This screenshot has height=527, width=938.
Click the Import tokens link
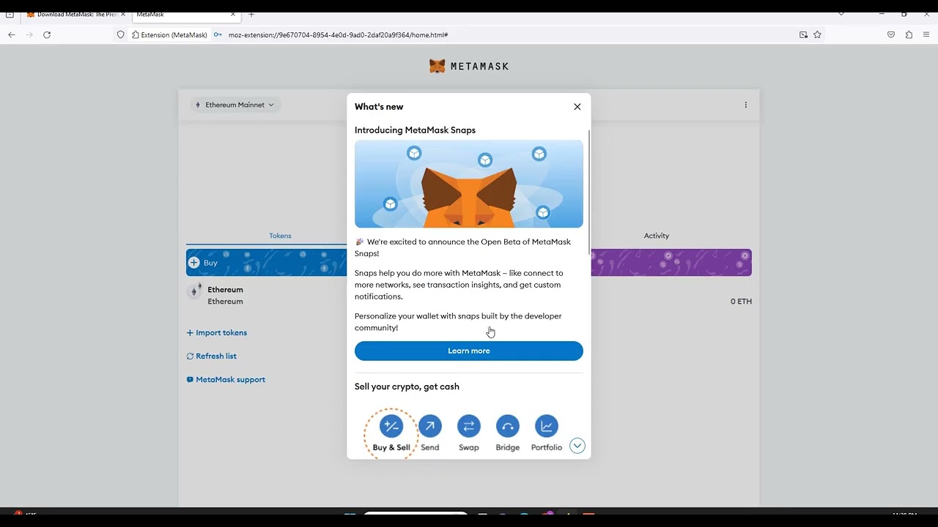pyautogui.click(x=217, y=332)
